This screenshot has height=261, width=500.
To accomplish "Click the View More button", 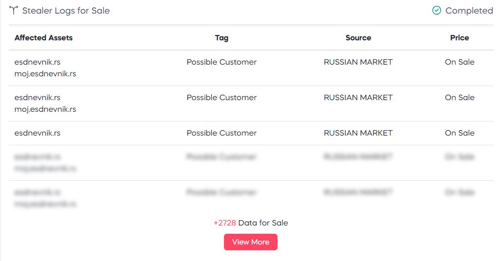I will point(251,242).
